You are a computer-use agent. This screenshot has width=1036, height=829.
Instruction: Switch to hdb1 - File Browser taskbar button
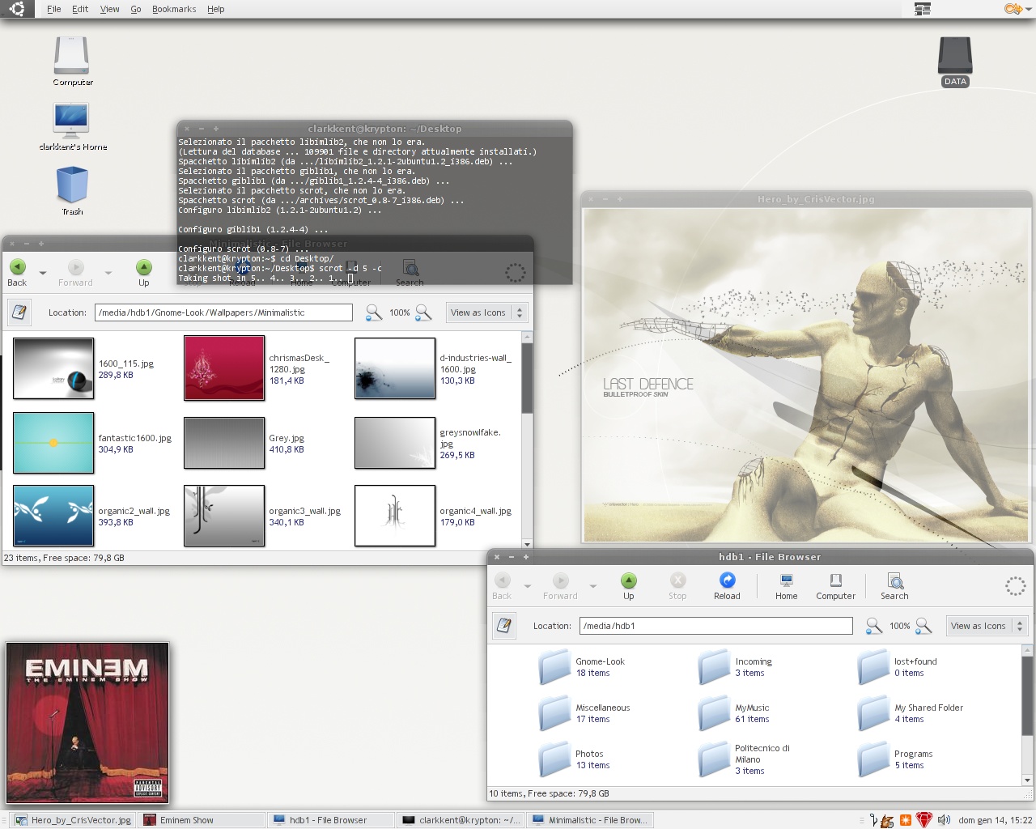coord(331,820)
